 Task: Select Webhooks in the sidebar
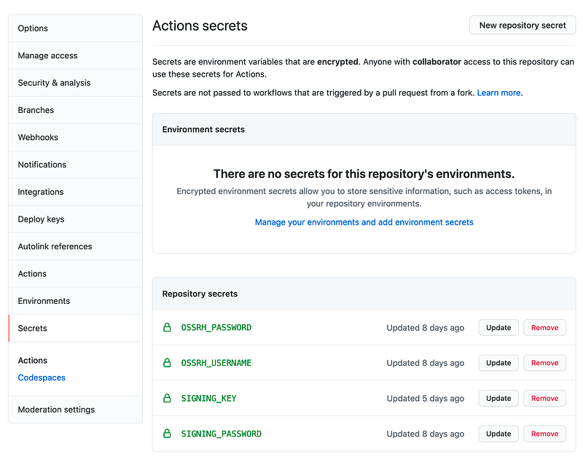(76, 137)
